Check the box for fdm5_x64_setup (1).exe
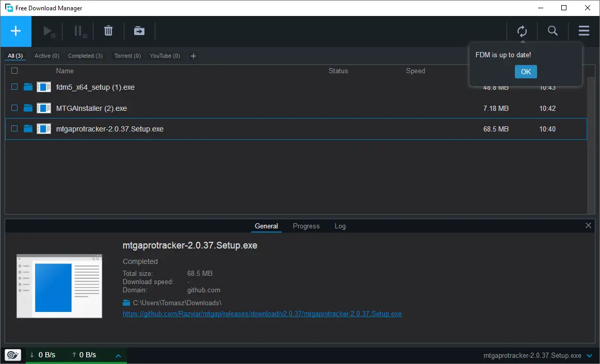The width and height of the screenshot is (600, 364). 14,87
